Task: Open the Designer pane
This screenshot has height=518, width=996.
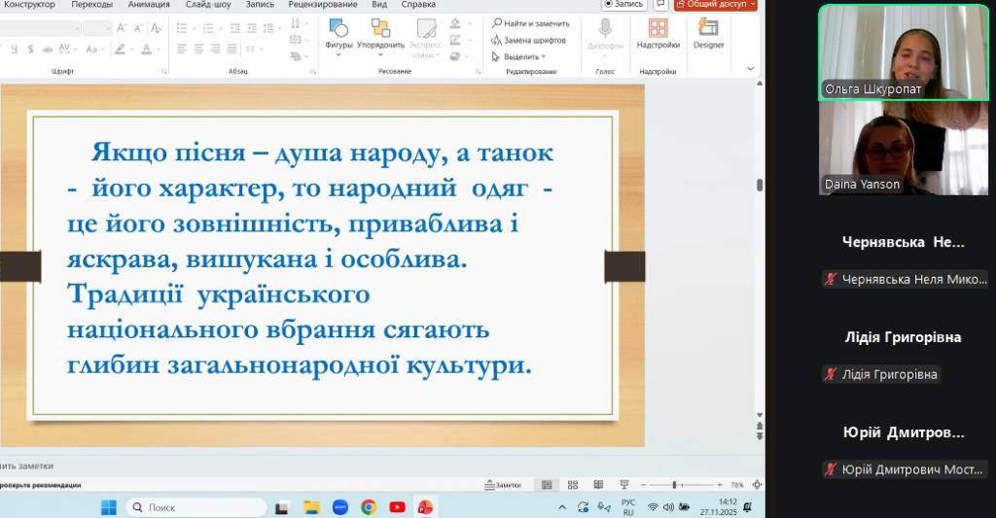Action: 708,34
